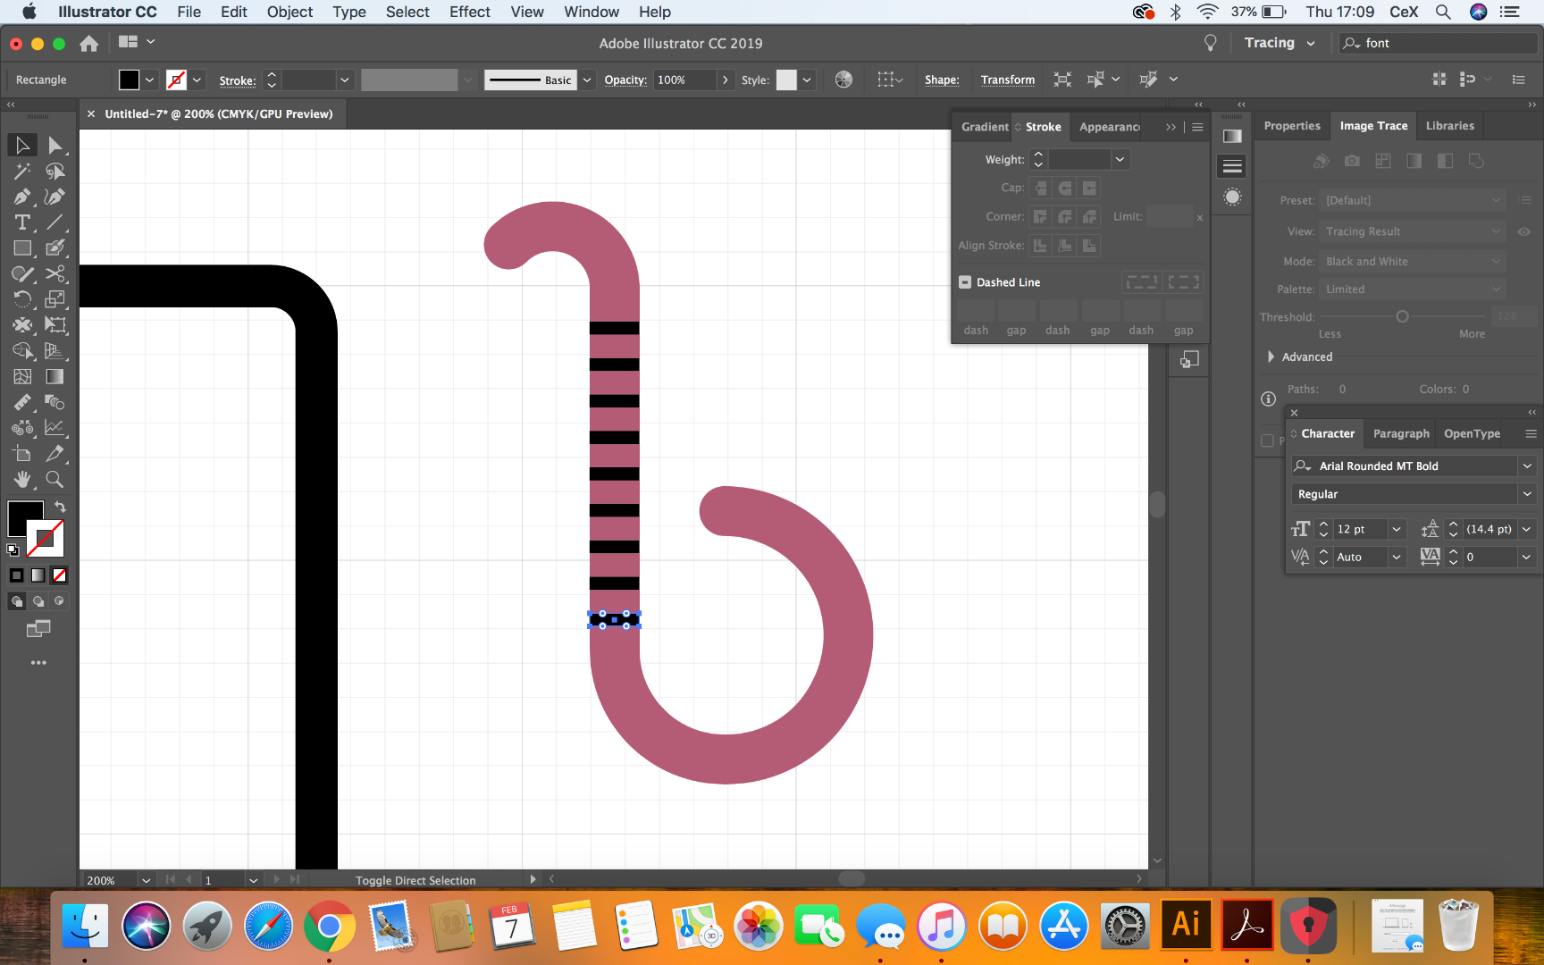Open the Tracing workspace switcher dropdown
Viewport: 1544px width, 965px height.
(x=1280, y=43)
